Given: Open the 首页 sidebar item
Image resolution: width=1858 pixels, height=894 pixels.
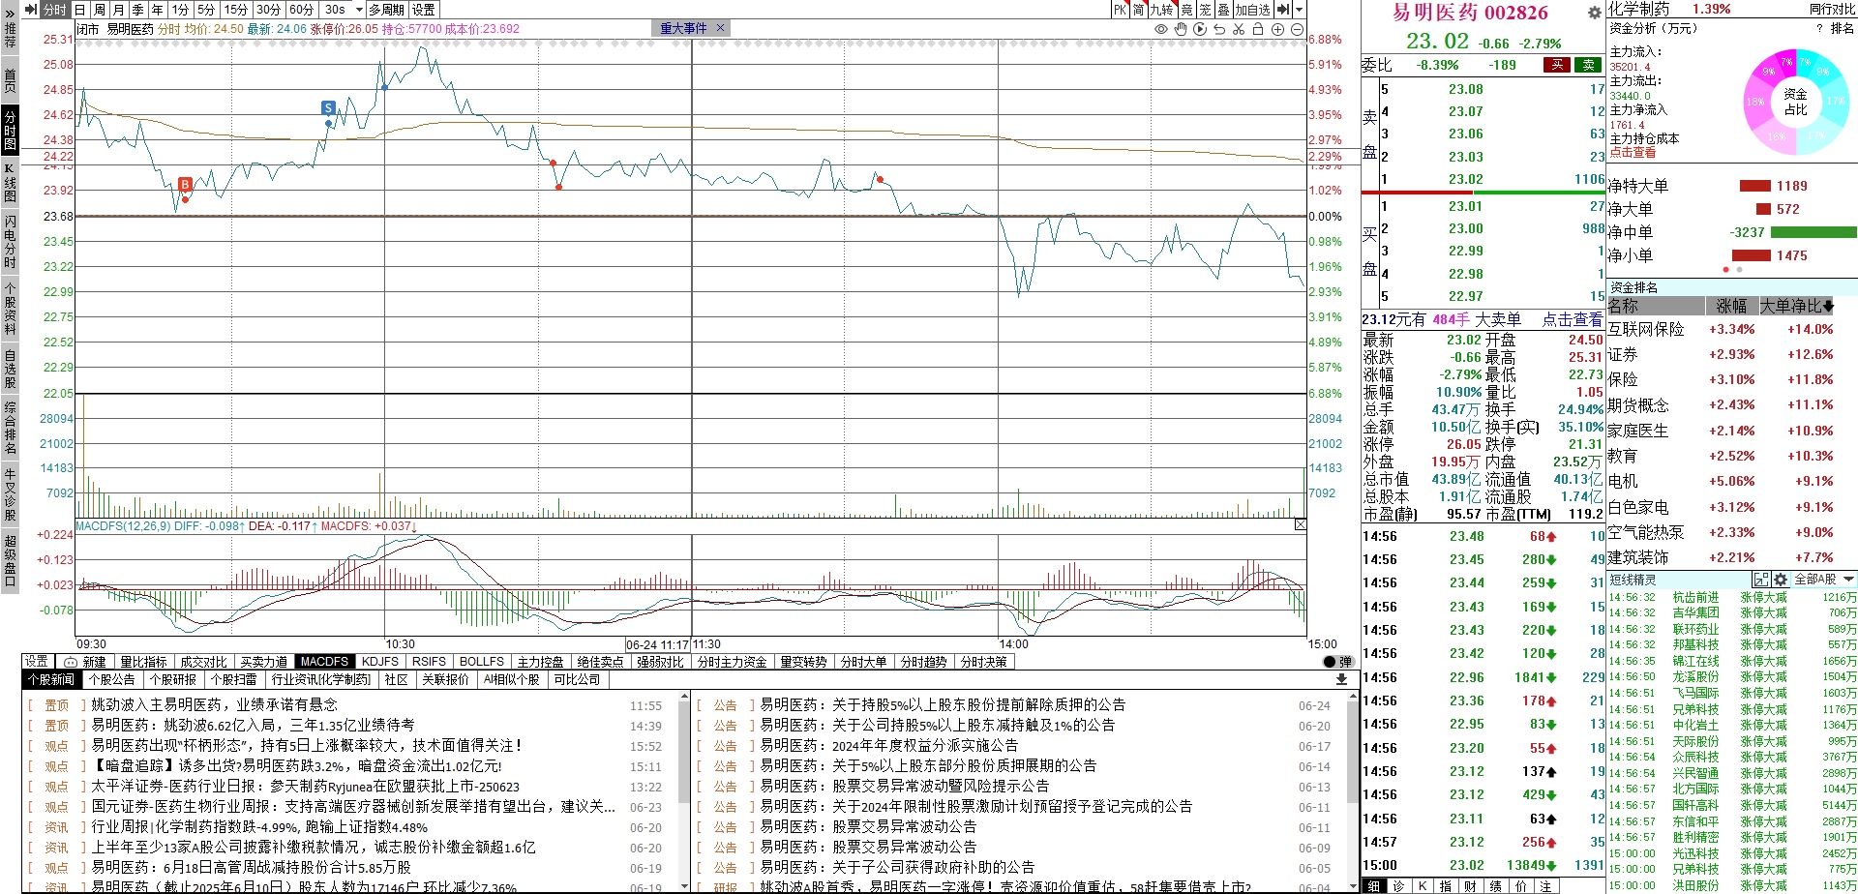Looking at the screenshot, I should (10, 81).
